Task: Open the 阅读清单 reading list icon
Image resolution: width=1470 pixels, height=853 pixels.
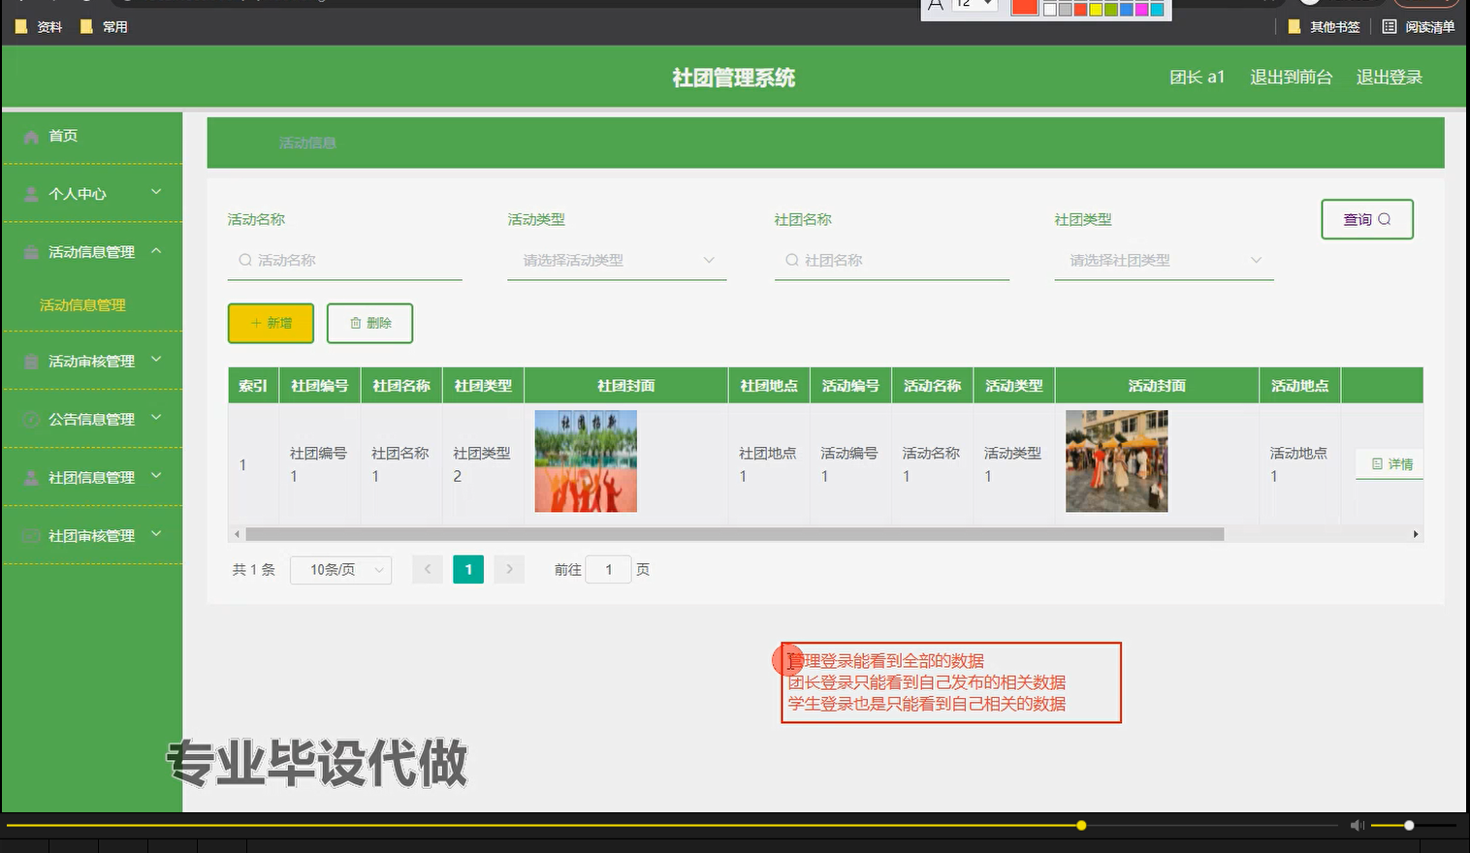Action: (x=1390, y=26)
